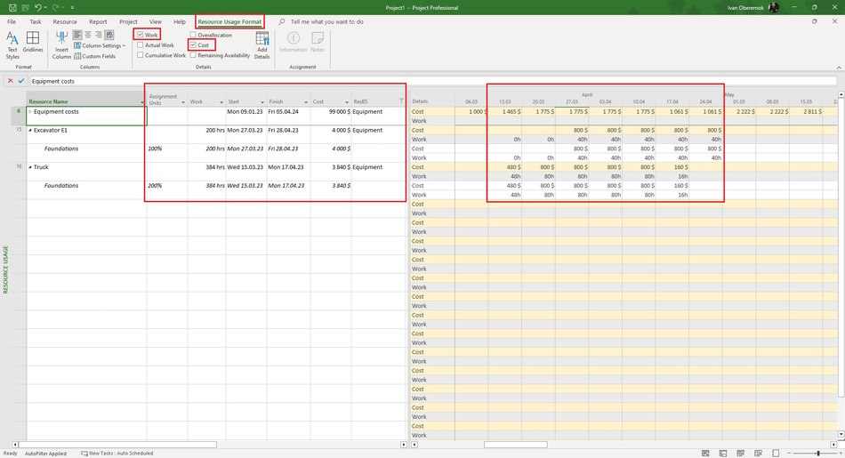This screenshot has height=458, width=845.
Task: Switch to Task Usage view in status bar
Action: tap(723, 454)
